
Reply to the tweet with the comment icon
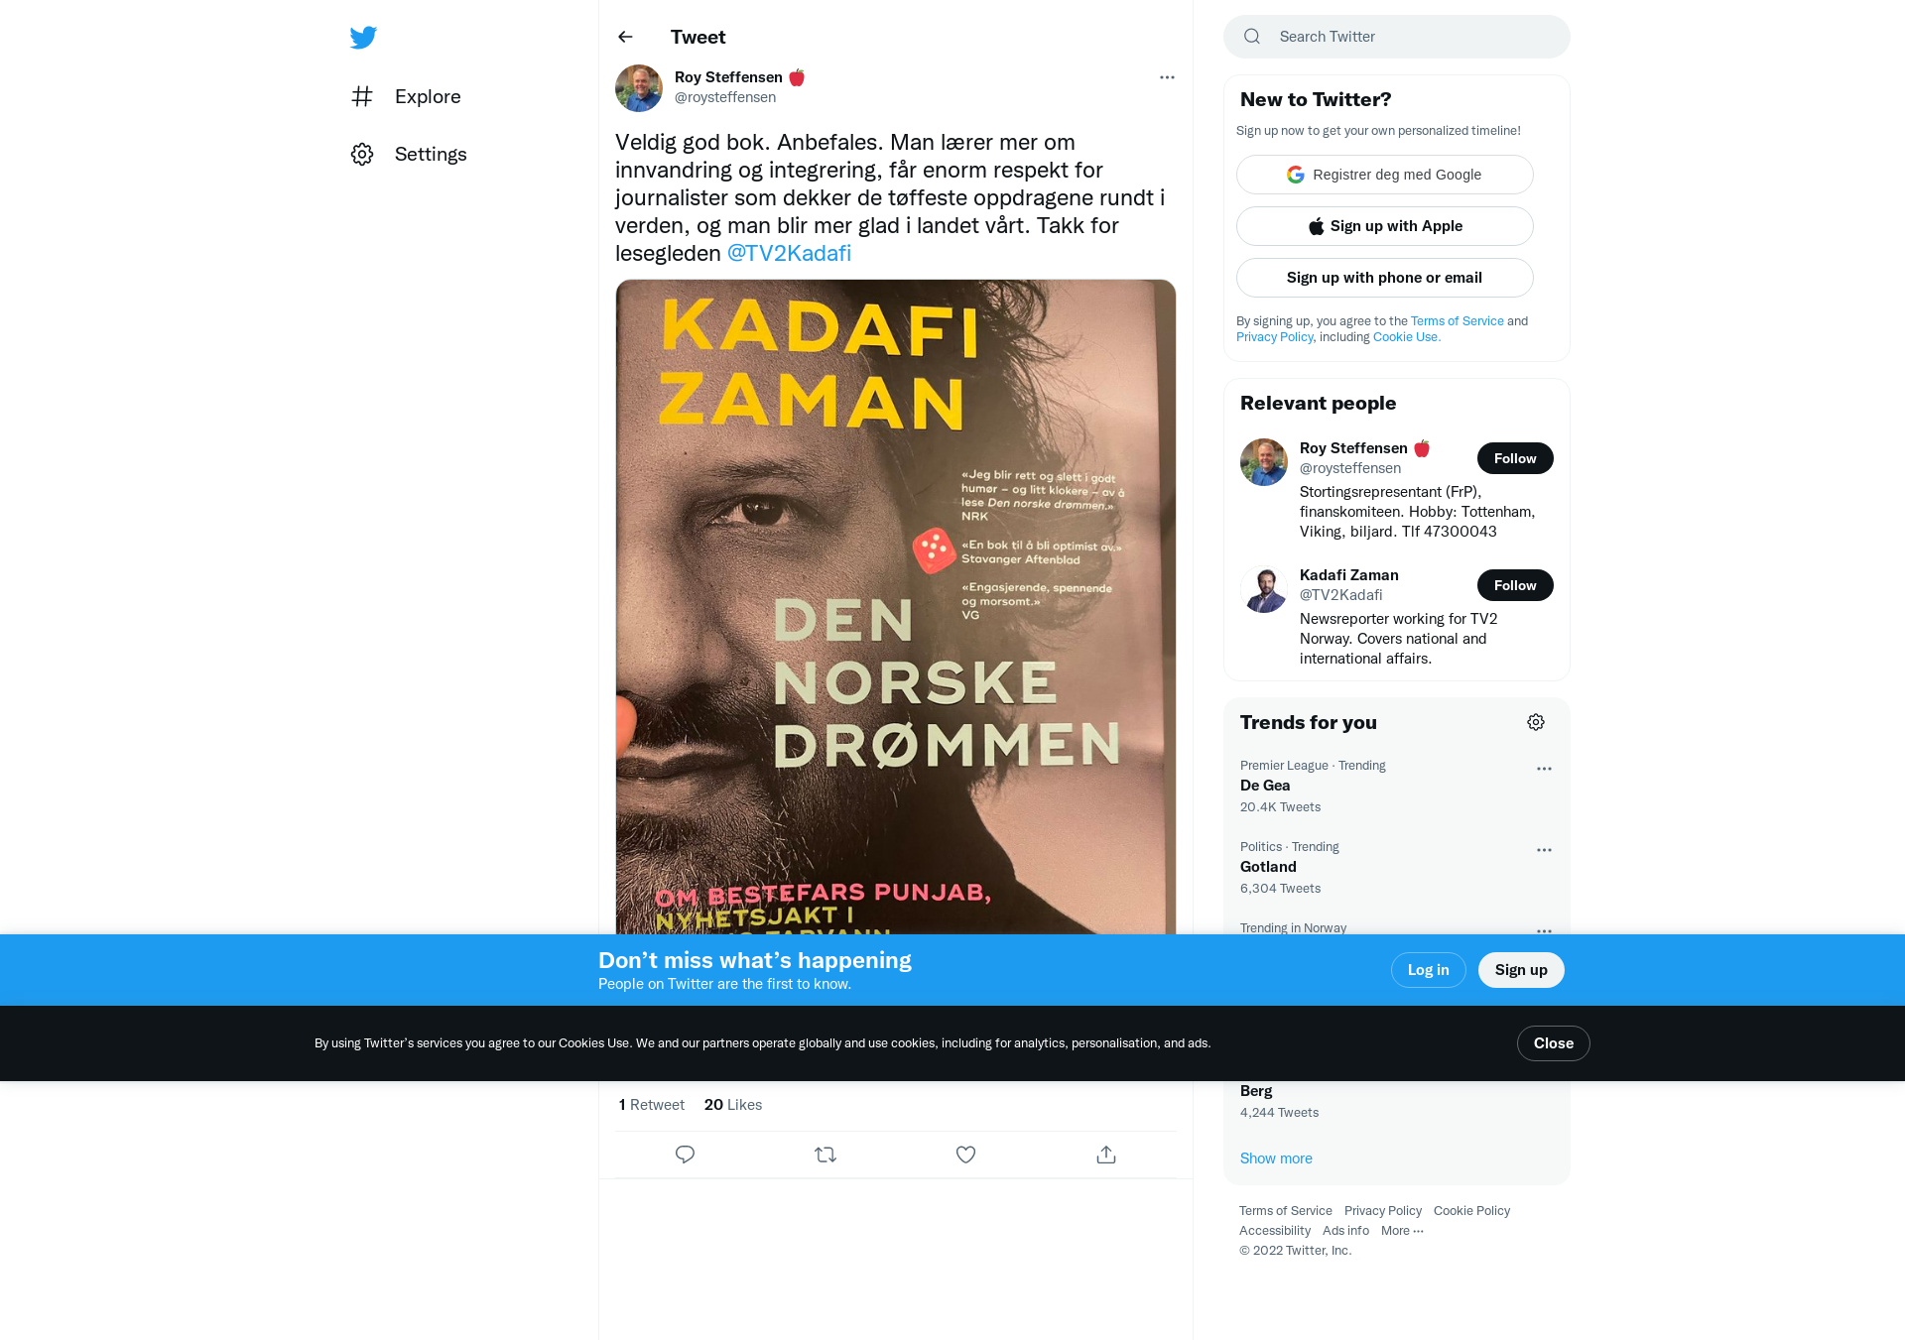pos(685,1155)
